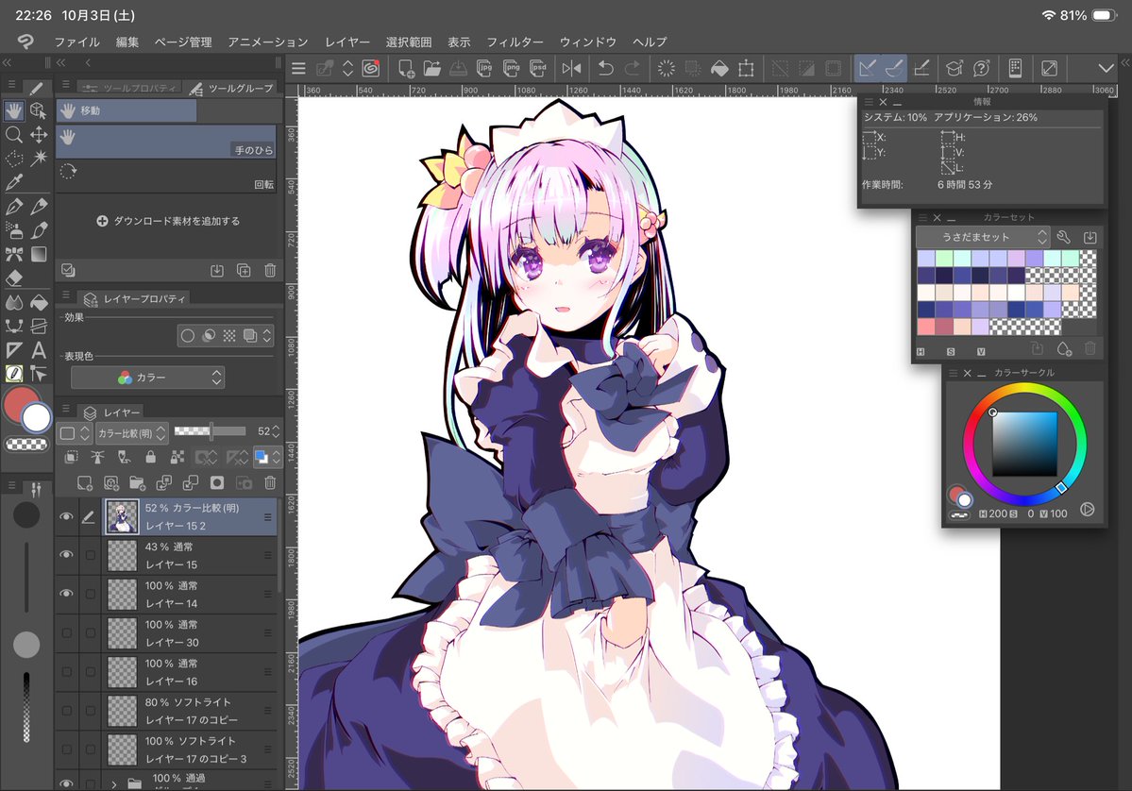Click the wrench icon in color set panel

coord(1063,237)
